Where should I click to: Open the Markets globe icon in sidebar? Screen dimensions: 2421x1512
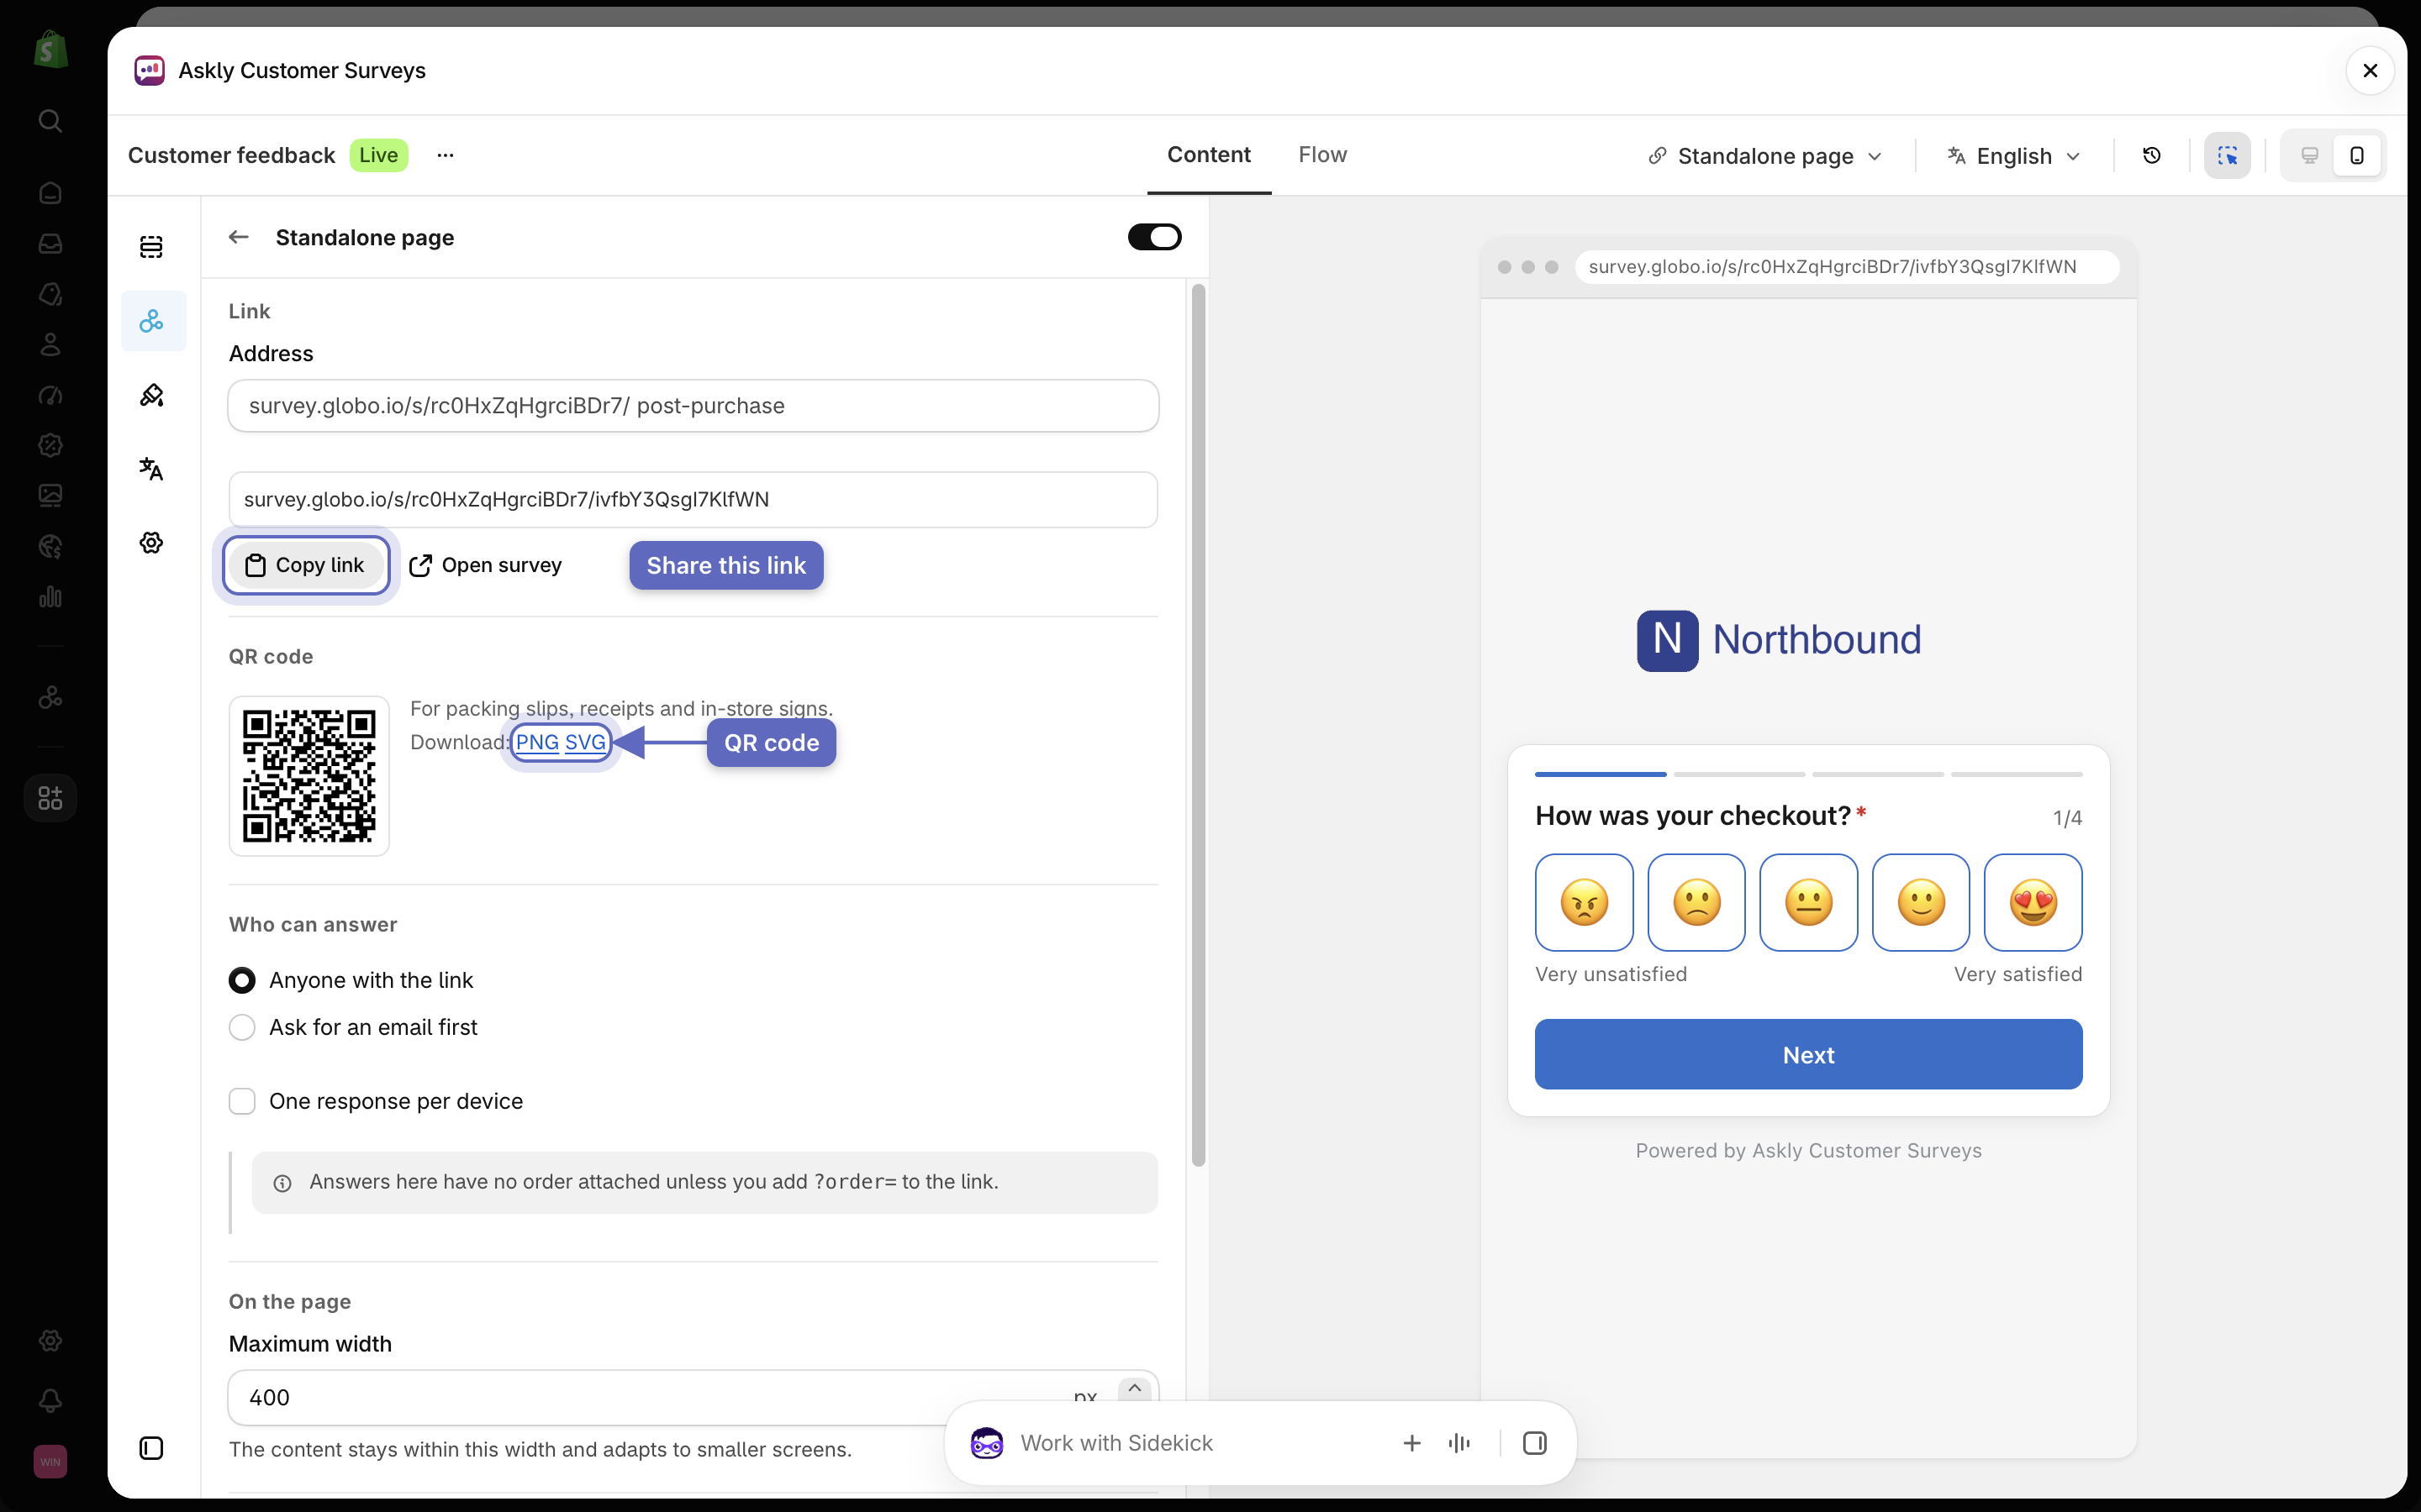50,546
